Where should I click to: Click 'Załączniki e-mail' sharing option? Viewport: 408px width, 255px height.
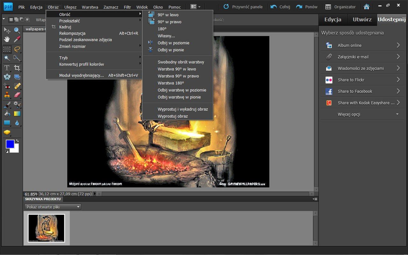[362, 57]
